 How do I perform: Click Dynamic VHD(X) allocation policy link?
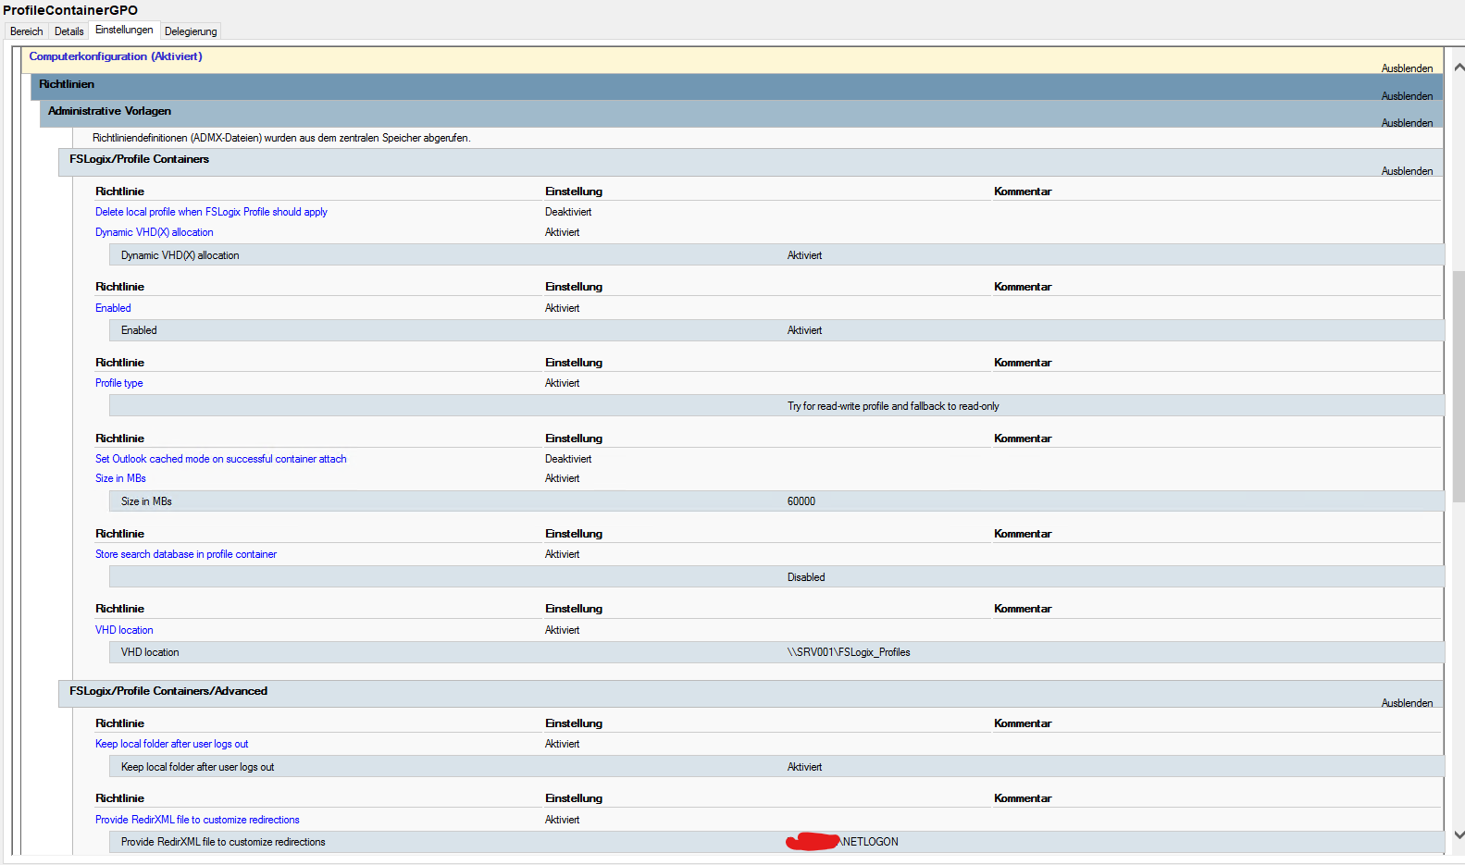(x=154, y=232)
